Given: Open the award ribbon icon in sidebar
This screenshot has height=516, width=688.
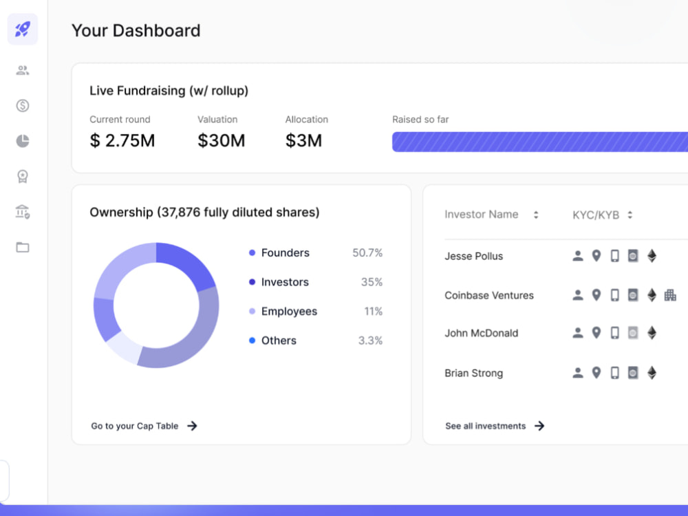Looking at the screenshot, I should pos(23,176).
